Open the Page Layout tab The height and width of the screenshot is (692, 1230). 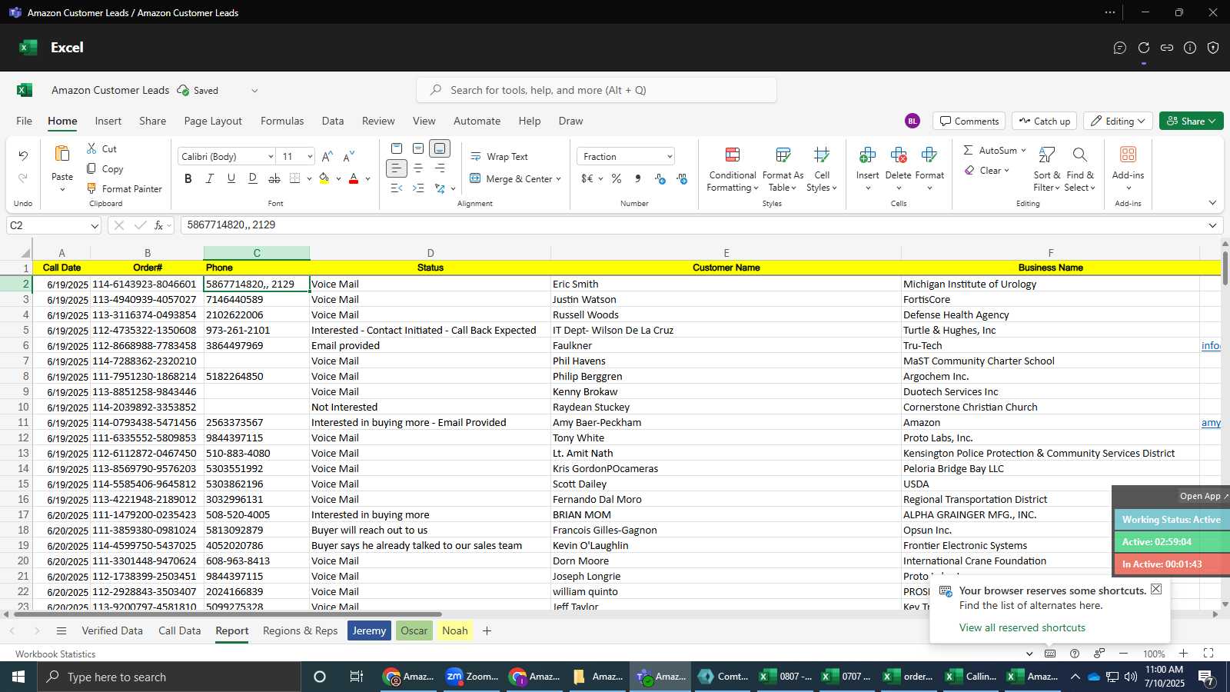pyautogui.click(x=213, y=121)
